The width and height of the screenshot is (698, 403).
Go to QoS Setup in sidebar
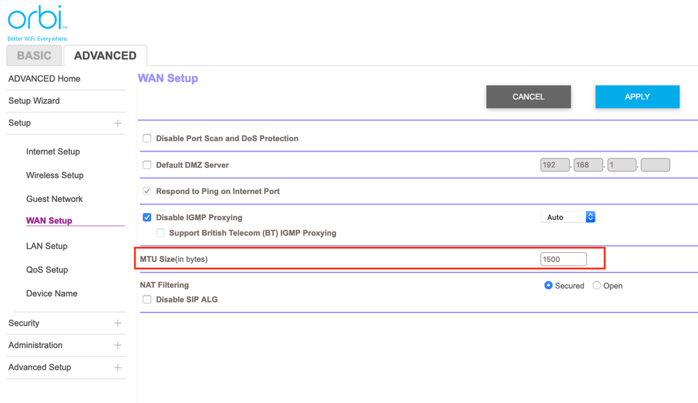(47, 270)
